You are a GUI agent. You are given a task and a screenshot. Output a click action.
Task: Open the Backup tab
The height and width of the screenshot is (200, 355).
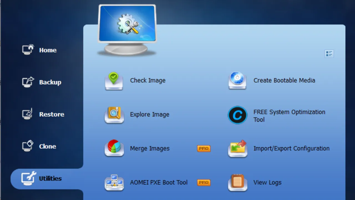50,82
